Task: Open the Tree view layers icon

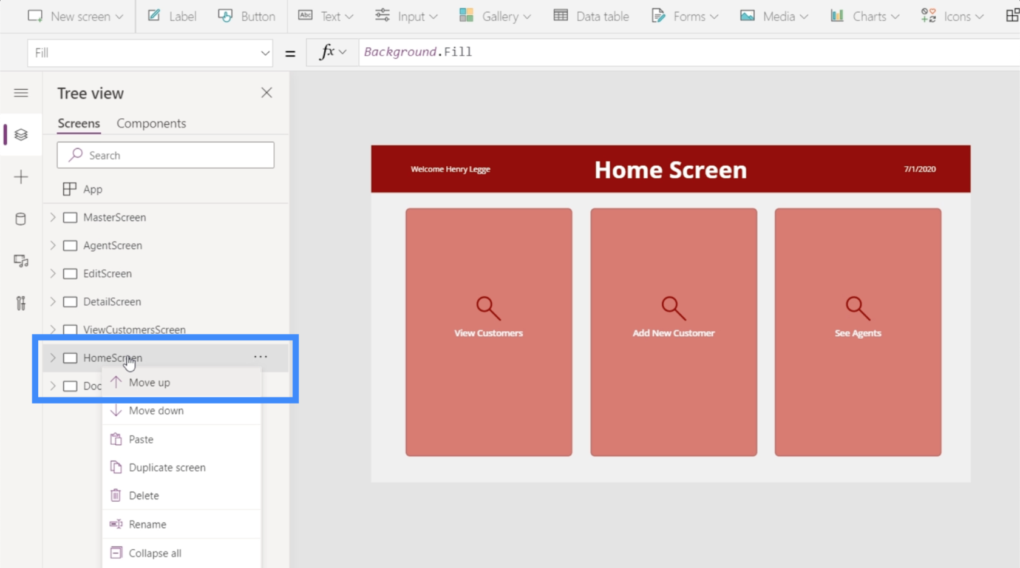Action: 21,135
